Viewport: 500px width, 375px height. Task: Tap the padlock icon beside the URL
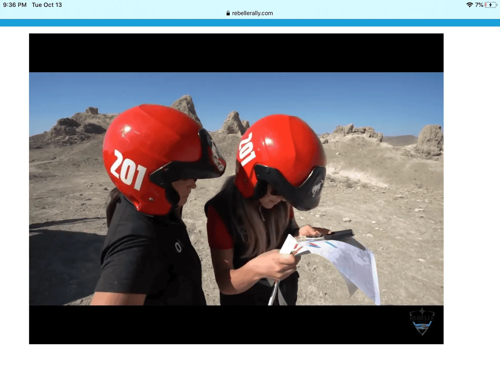228,13
